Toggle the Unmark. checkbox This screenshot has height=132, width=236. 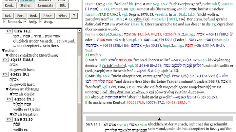5,22
